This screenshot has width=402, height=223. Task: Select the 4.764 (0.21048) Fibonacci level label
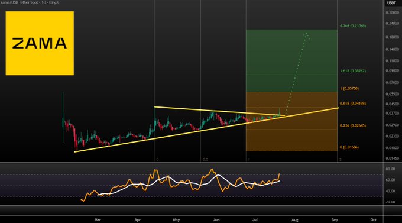353,26
